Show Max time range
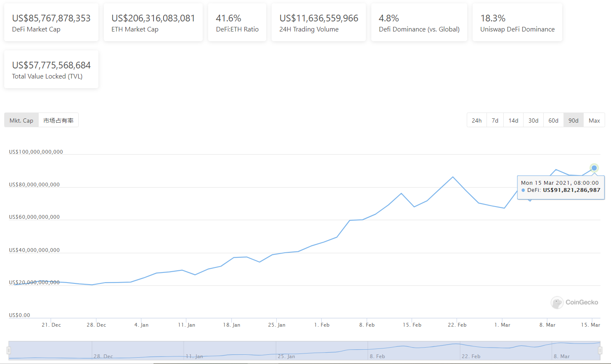The width and height of the screenshot is (611, 364). click(594, 120)
